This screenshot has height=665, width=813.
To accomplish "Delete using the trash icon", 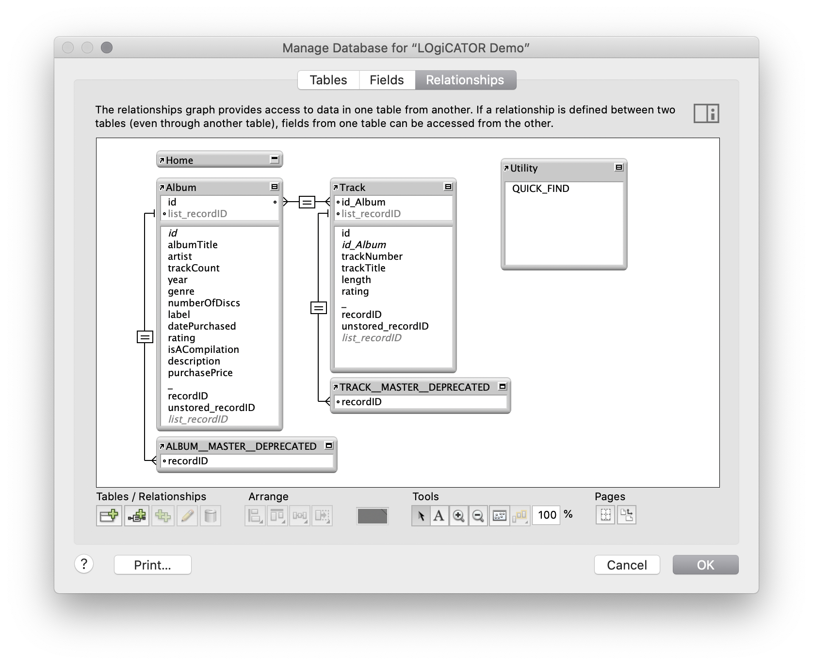I will [x=210, y=516].
